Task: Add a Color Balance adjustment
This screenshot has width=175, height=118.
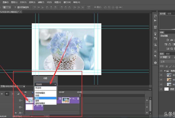Action: [x=170, y=44]
